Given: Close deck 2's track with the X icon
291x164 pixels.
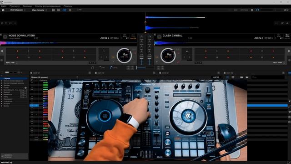Looking at the screenshot, I should pos(155,35).
